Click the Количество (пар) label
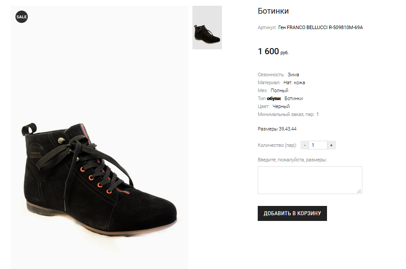 tap(277, 145)
